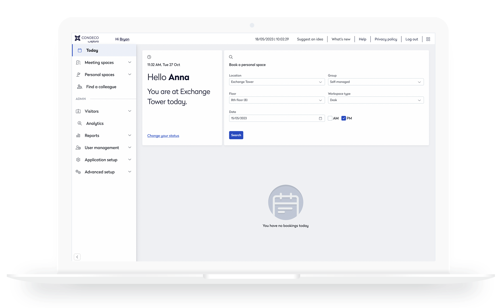504x308 pixels.
Task: Open the Privacy policy link
Action: coord(386,39)
